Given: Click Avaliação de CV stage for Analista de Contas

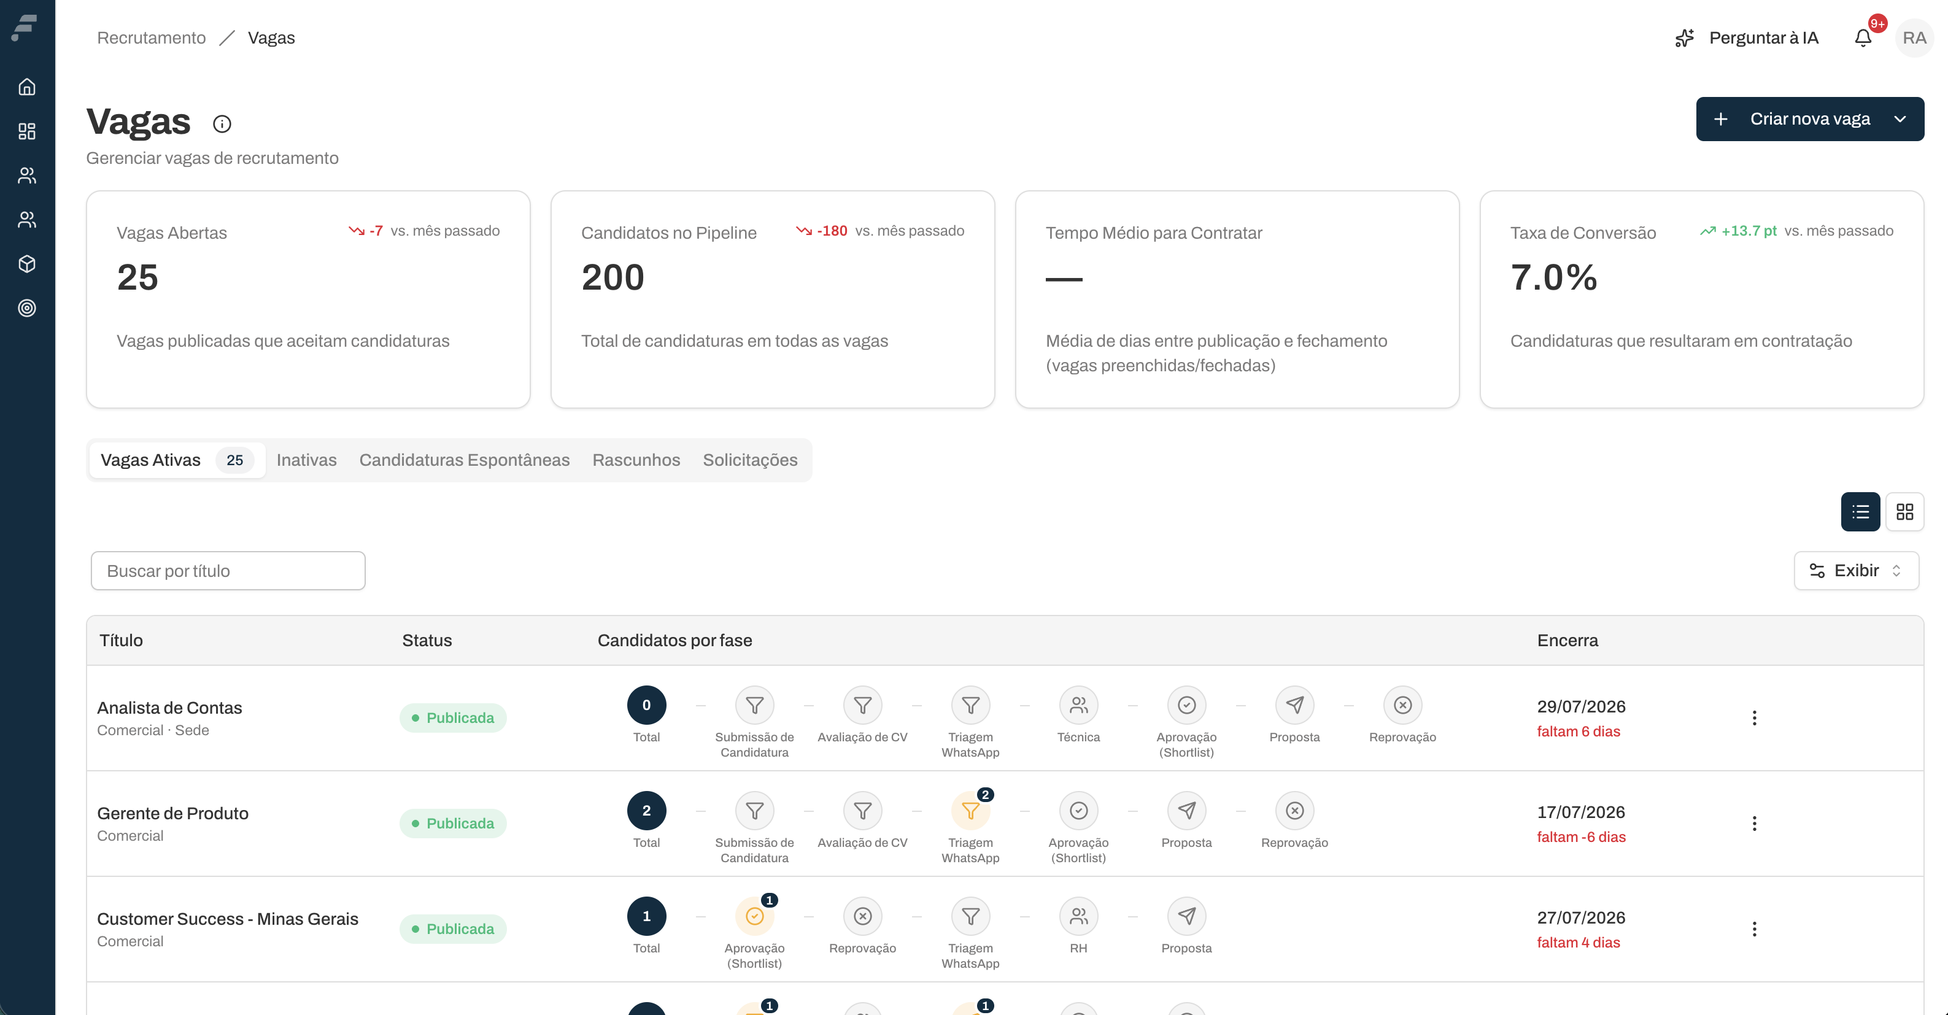Looking at the screenshot, I should (863, 705).
